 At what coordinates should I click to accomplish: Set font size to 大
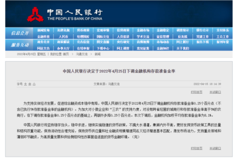[x=25, y=84]
